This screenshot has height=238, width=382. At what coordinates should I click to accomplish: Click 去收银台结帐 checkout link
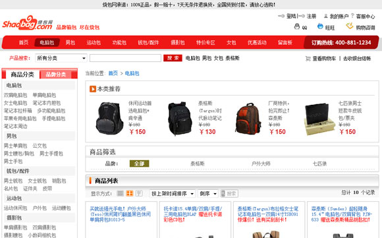tap(357, 59)
